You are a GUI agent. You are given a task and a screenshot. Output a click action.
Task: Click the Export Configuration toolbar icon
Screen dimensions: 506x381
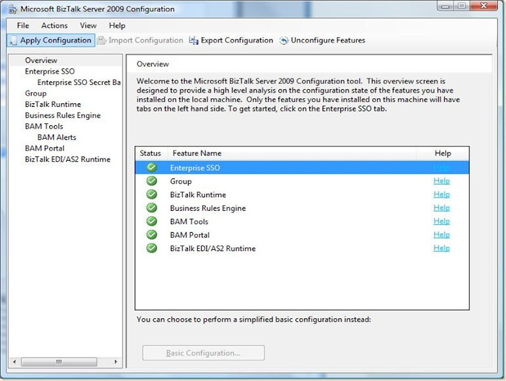tap(195, 41)
